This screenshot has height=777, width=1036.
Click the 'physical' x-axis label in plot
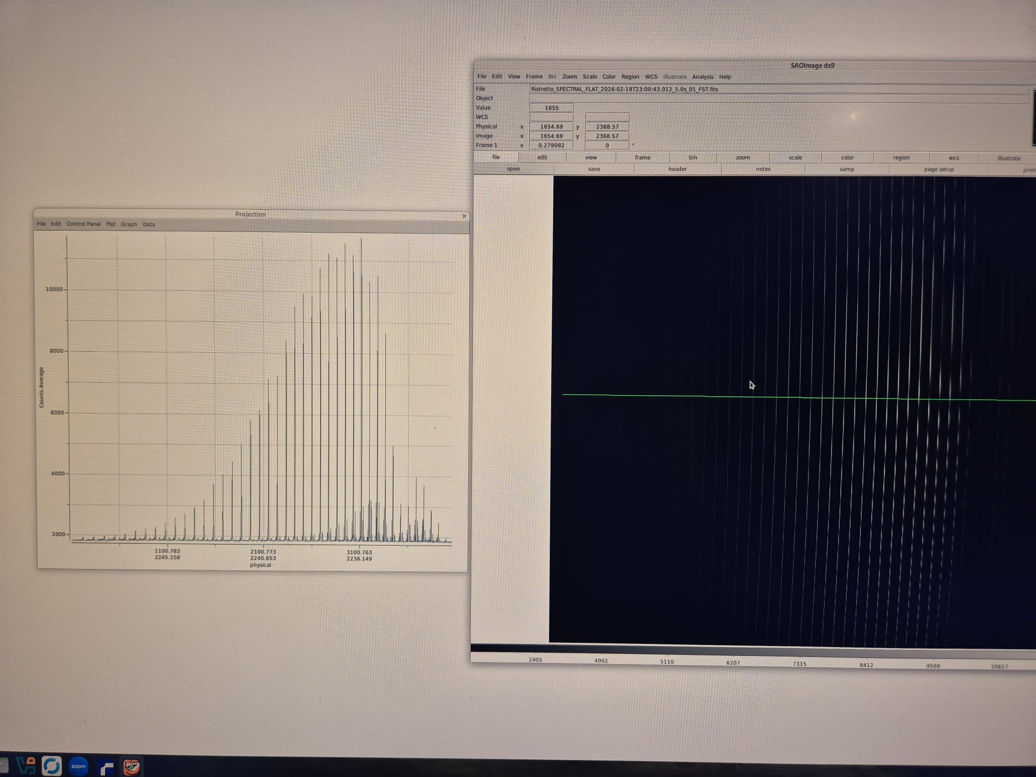261,565
